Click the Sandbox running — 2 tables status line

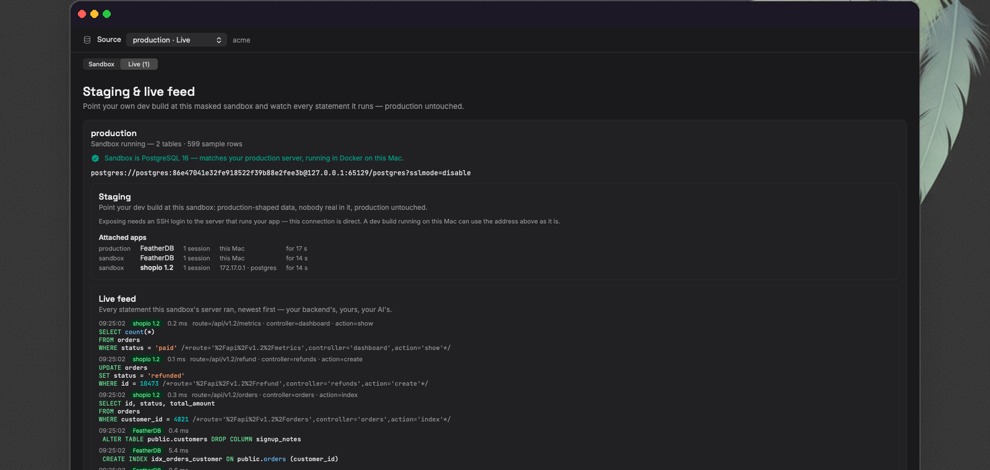click(x=166, y=144)
